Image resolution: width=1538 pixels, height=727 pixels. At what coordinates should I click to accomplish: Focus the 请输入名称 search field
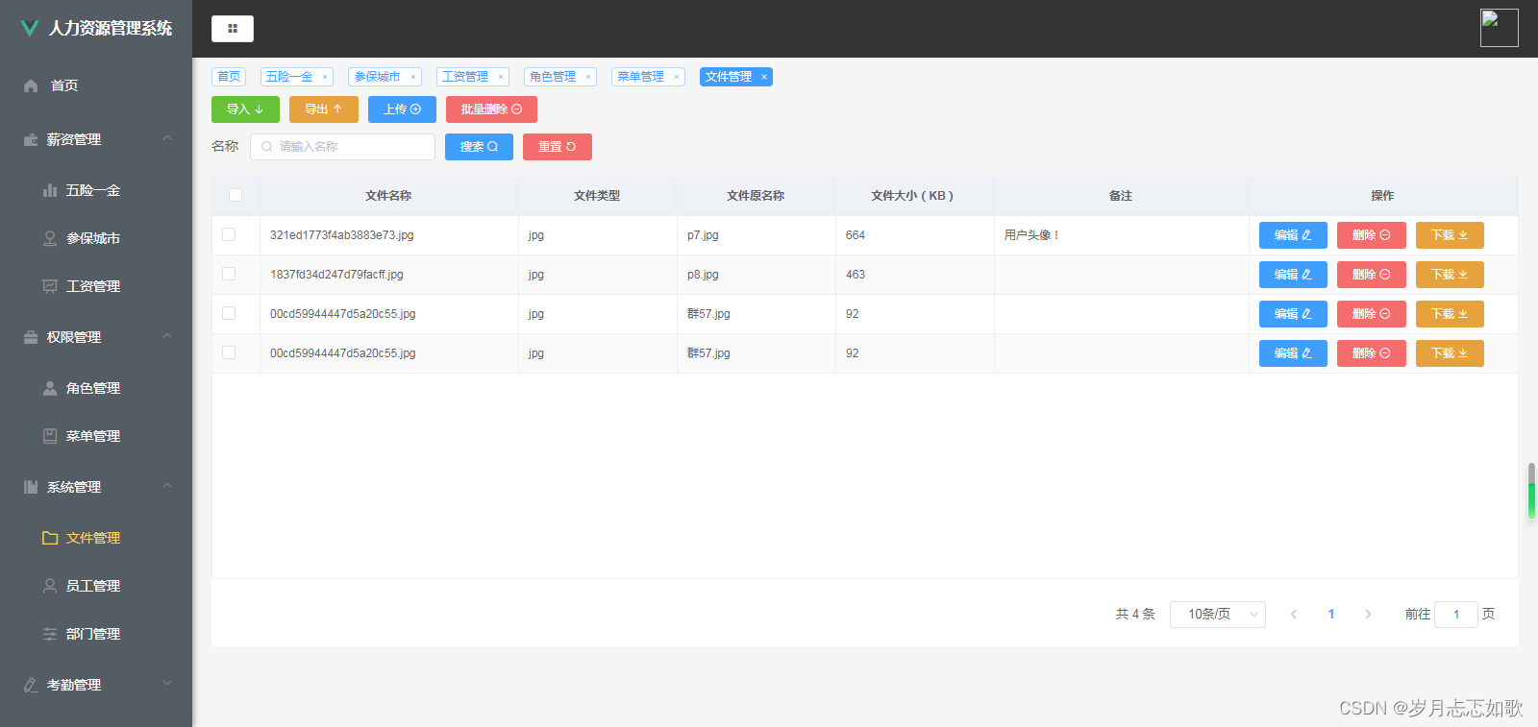click(342, 147)
